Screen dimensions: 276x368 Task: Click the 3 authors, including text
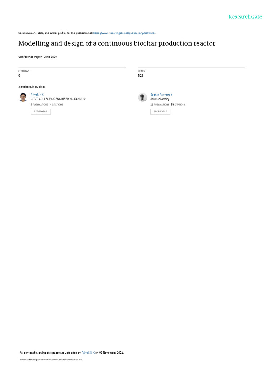pyautogui.click(x=32, y=87)
